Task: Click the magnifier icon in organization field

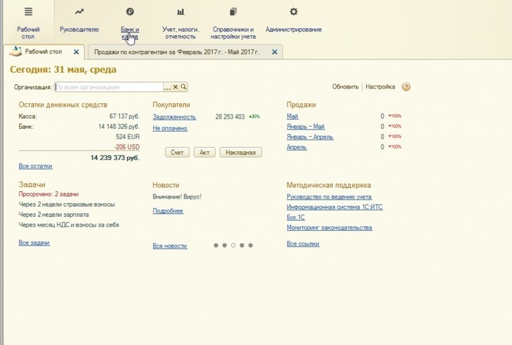Action: pyautogui.click(x=184, y=87)
